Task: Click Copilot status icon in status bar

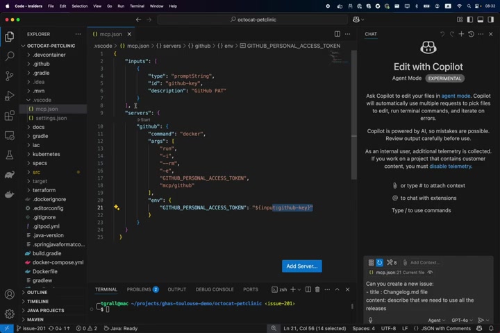Action: pyautogui.click(x=479, y=328)
